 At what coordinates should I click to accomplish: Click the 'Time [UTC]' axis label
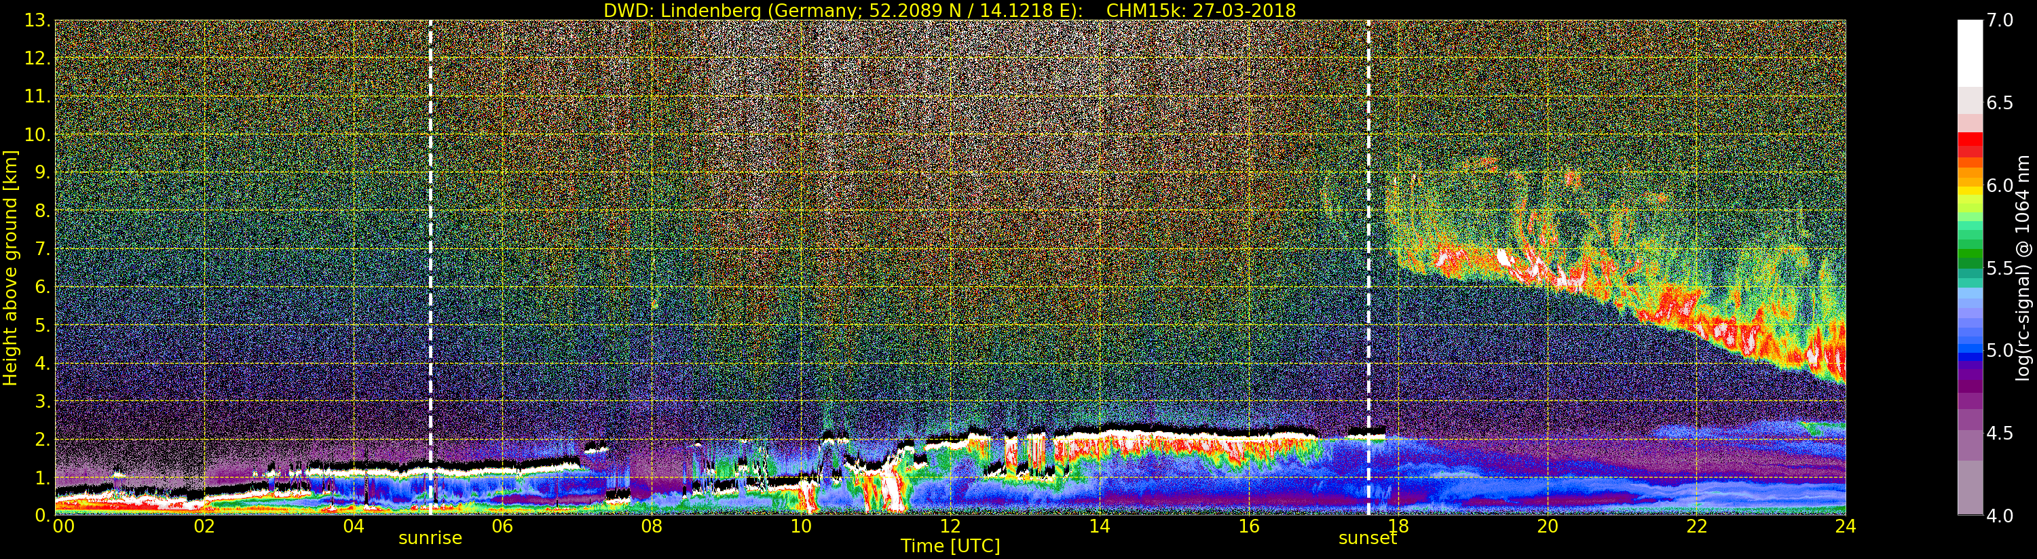coord(950,546)
